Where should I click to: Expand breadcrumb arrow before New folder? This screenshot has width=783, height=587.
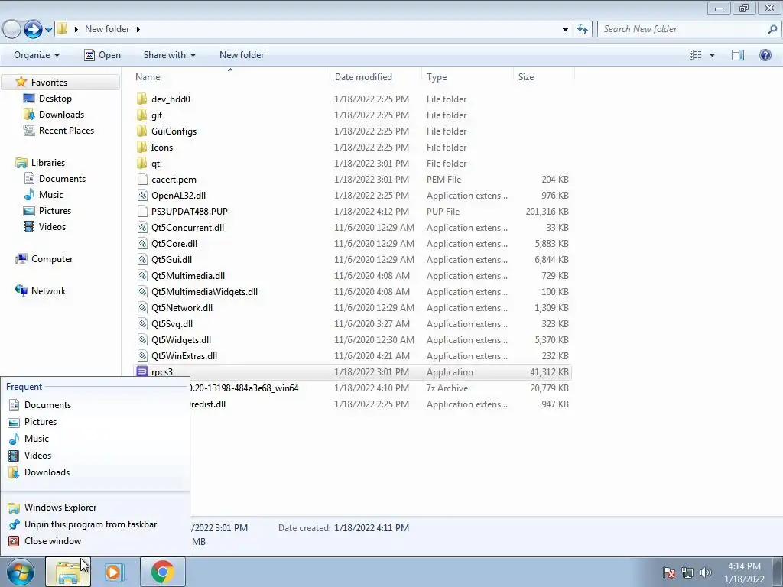click(x=76, y=30)
